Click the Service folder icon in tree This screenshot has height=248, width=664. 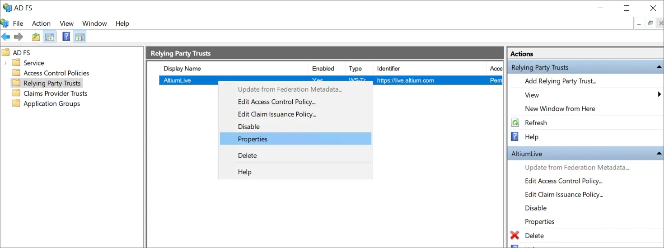pyautogui.click(x=16, y=63)
